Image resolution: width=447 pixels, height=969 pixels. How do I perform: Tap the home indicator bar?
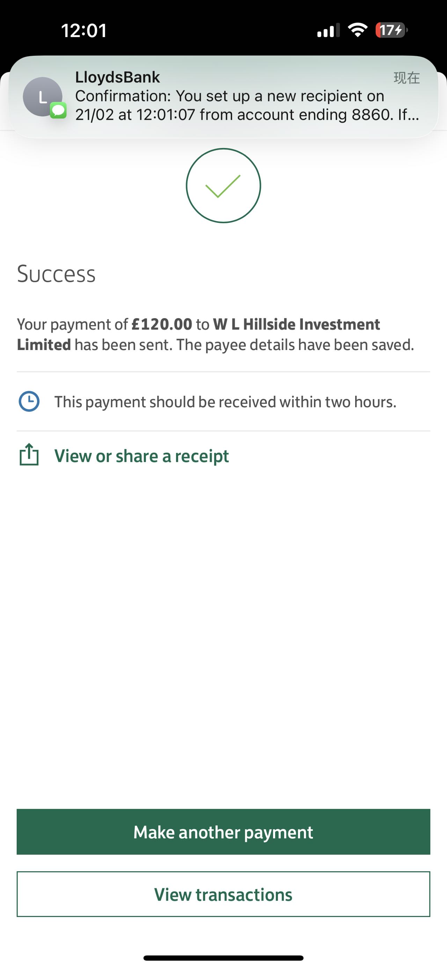coord(223,958)
